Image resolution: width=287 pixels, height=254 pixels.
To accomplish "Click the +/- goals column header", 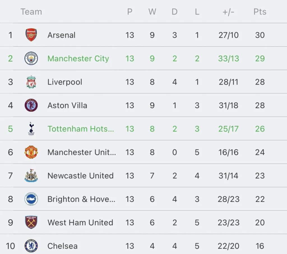I will click(x=228, y=12).
